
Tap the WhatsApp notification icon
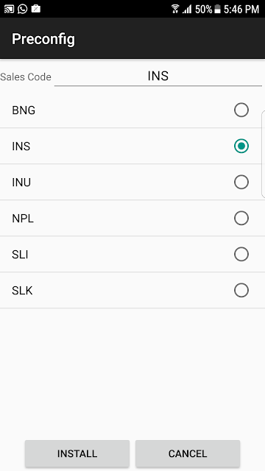23,9
